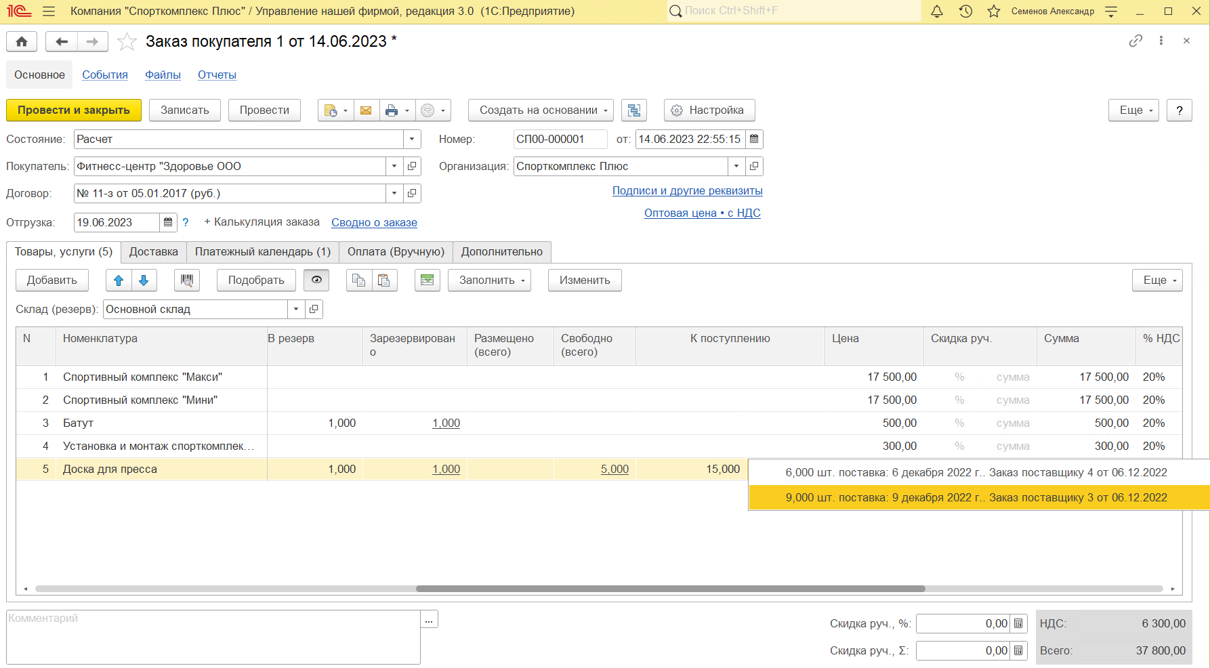Open three-dot document menu
This screenshot has height=668, width=1210.
point(1161,41)
